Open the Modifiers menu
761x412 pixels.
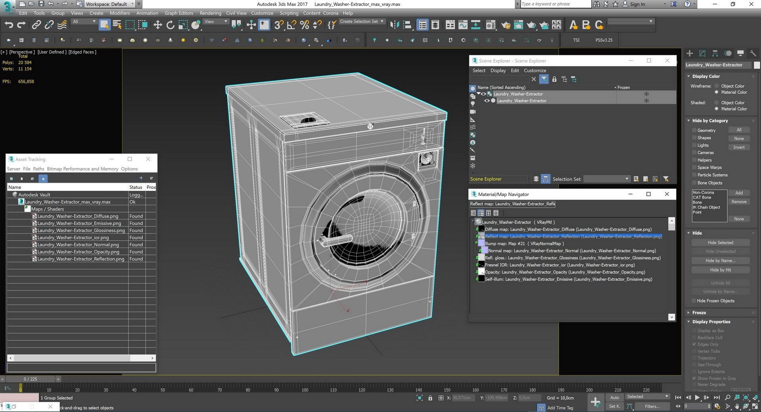coord(120,13)
